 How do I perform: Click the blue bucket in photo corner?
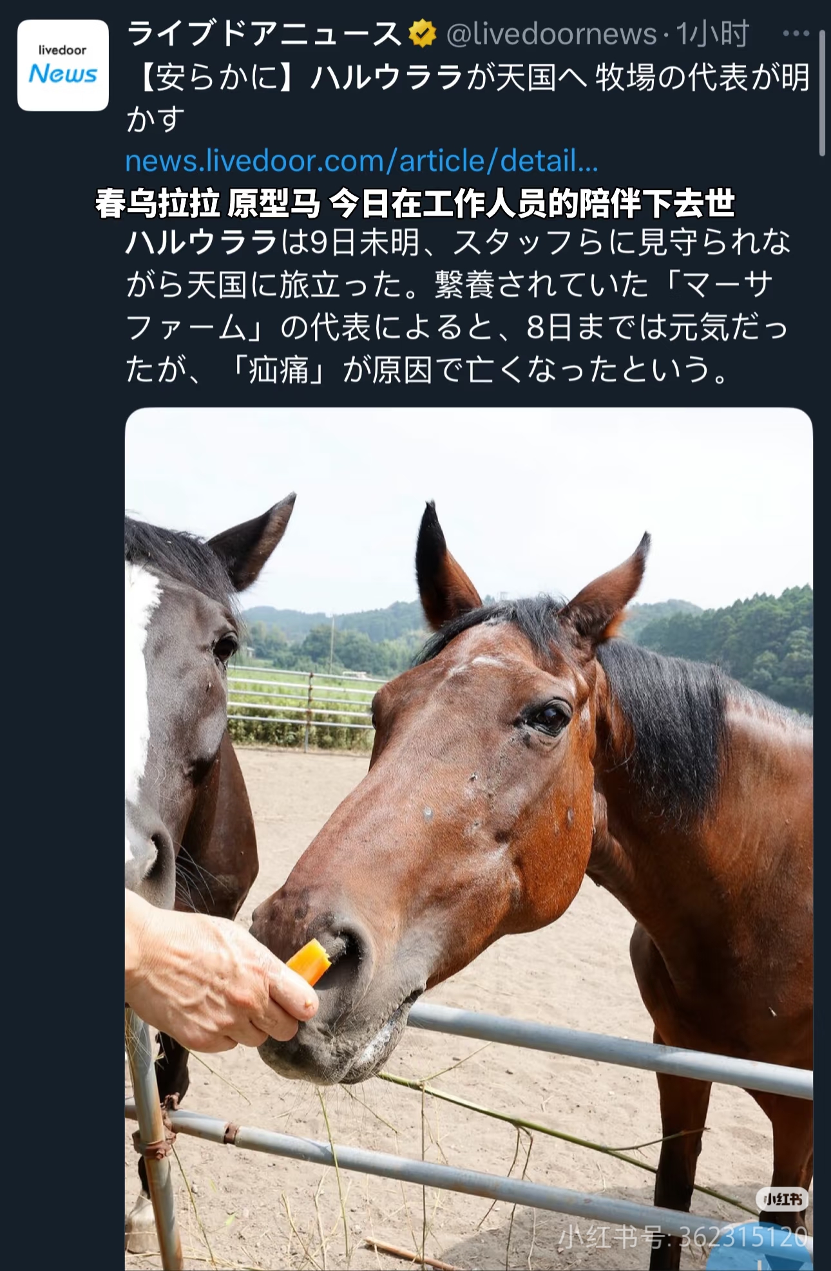[760, 1248]
